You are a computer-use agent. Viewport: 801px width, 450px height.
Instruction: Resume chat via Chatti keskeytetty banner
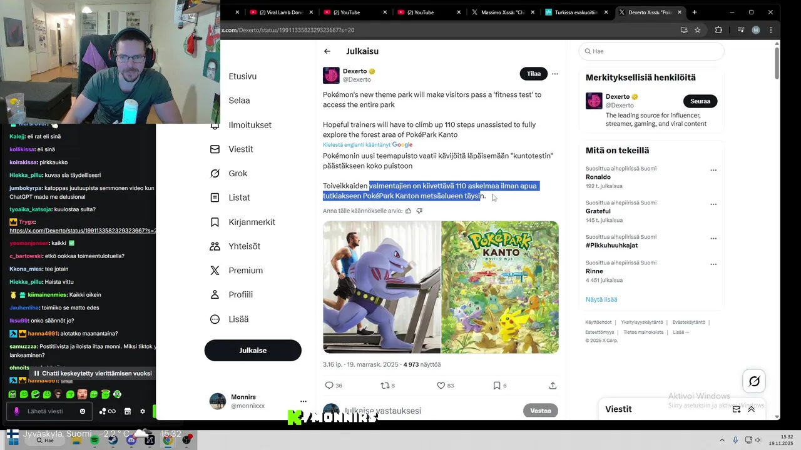click(93, 373)
